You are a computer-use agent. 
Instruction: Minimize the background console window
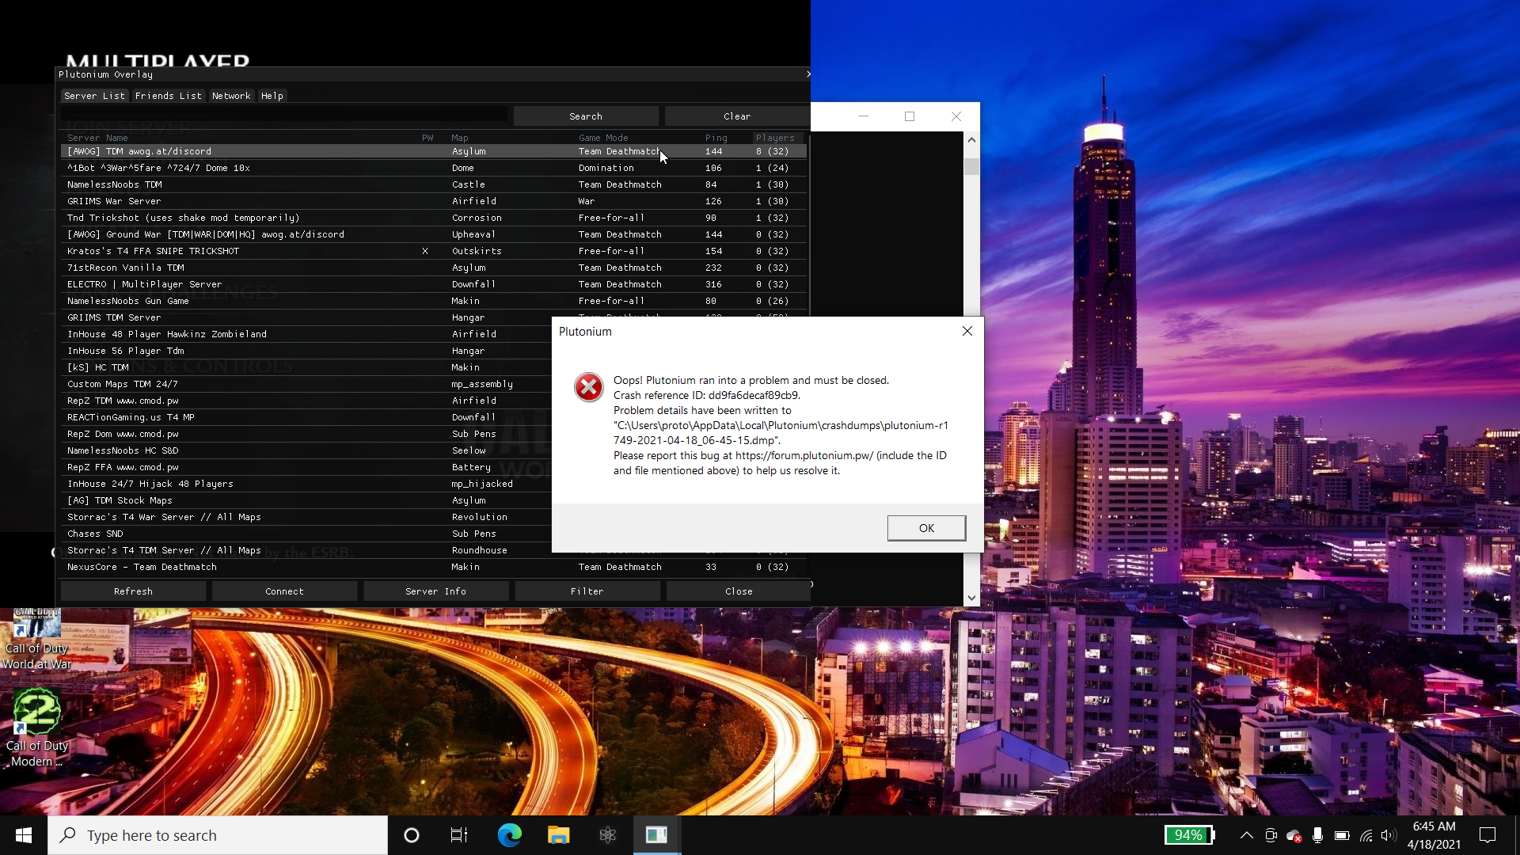click(x=864, y=116)
